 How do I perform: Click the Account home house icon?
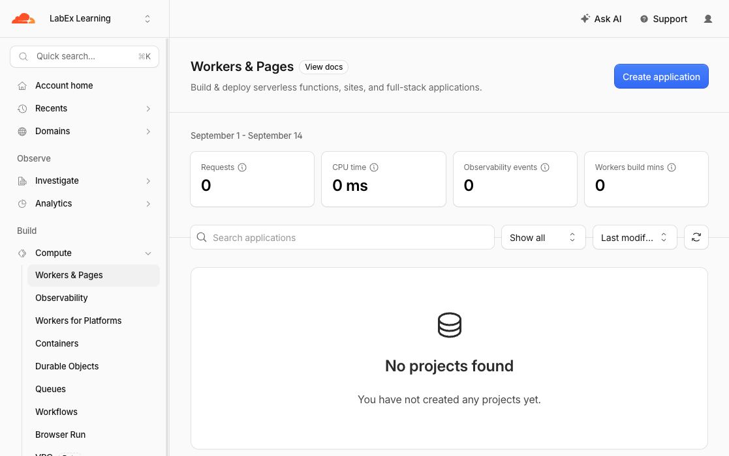(22, 86)
